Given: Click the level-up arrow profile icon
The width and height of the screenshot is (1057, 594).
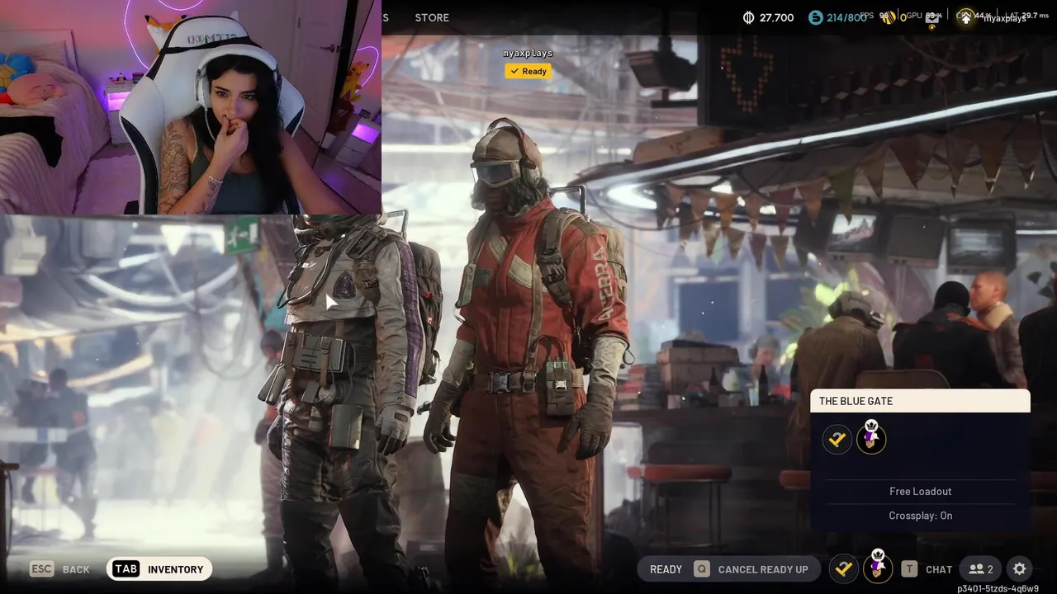Looking at the screenshot, I should (965, 17).
